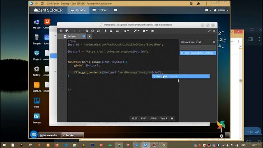Open the Setting desktop icon
This screenshot has height=148, width=263.
[x=37, y=71]
